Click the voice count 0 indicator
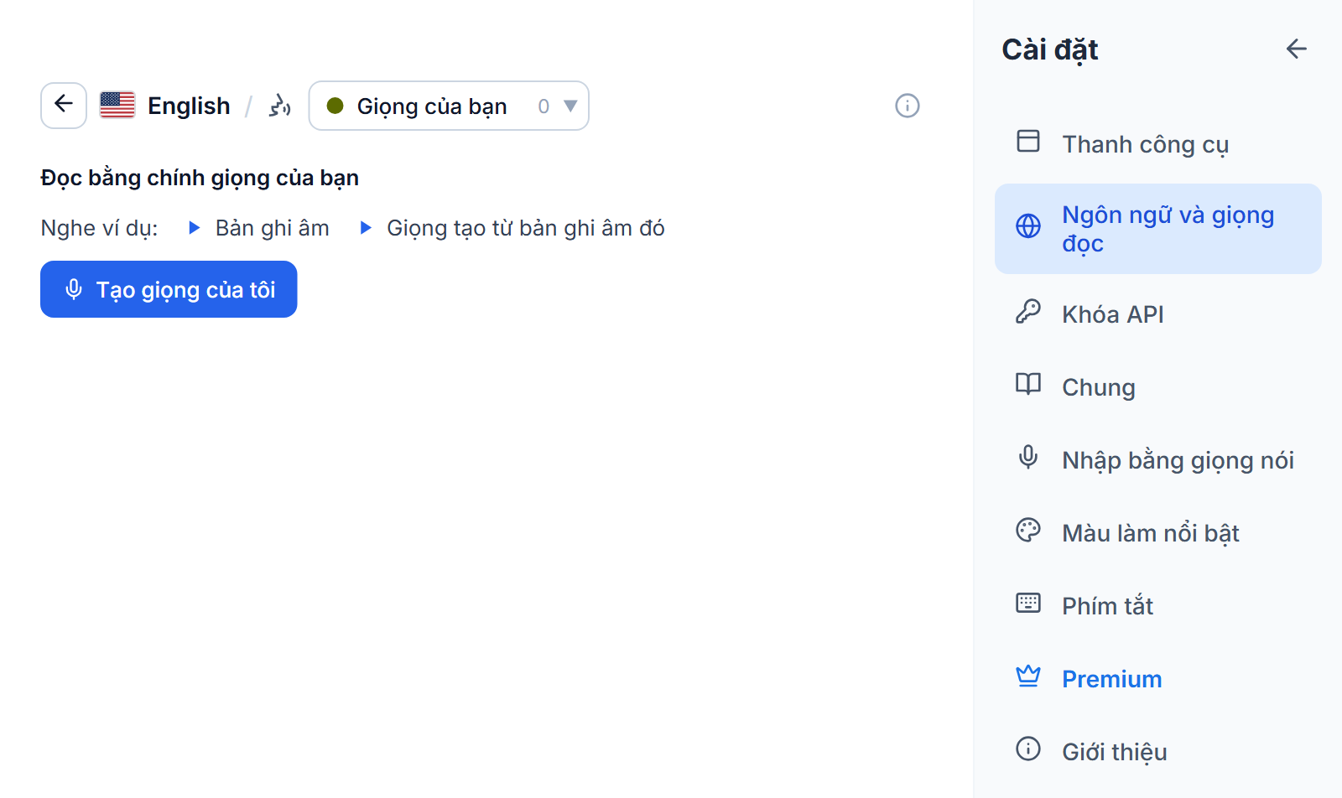 [x=544, y=106]
